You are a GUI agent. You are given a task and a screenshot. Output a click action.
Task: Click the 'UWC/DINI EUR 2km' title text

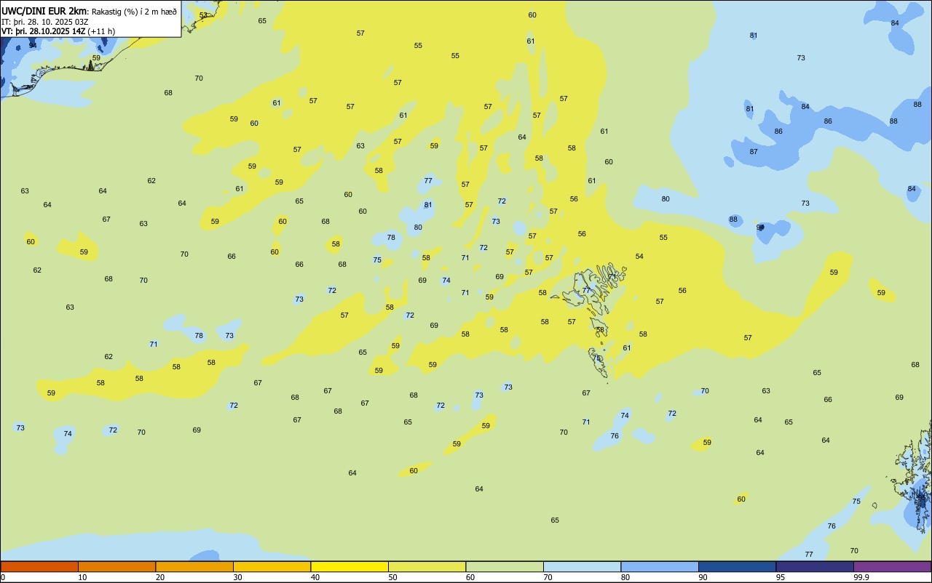[x=44, y=11]
